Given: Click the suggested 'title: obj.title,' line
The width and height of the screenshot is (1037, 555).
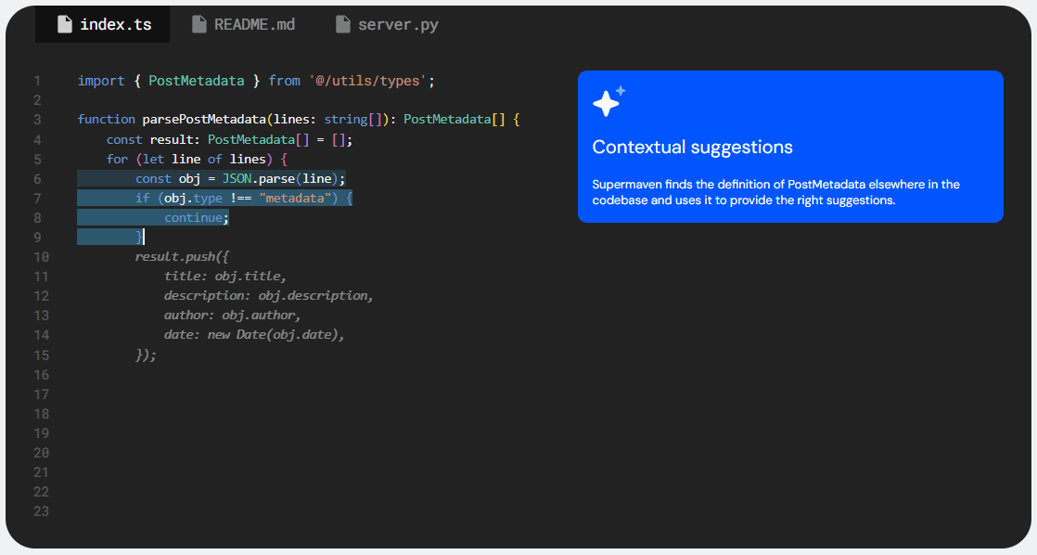Looking at the screenshot, I should [x=224, y=277].
